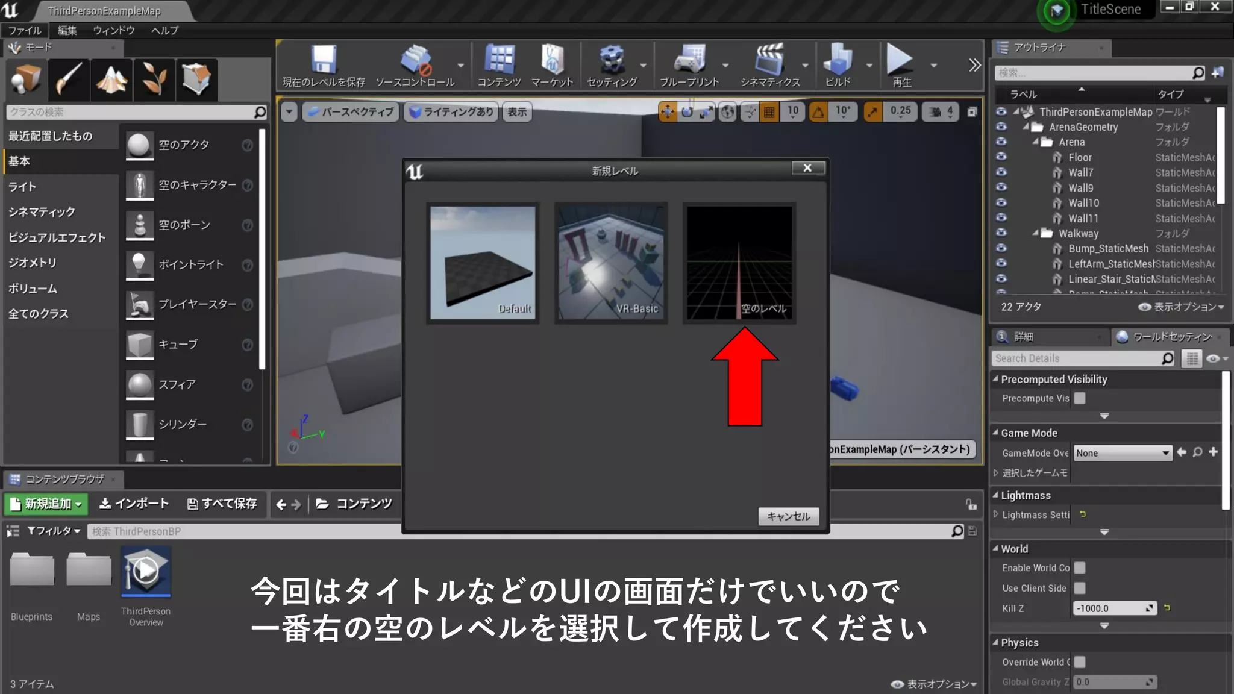
Task: Enable the Precompute Visibility checkbox
Action: coord(1080,398)
